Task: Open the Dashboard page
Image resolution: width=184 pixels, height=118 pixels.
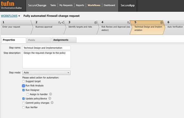Action: pos(109,5)
